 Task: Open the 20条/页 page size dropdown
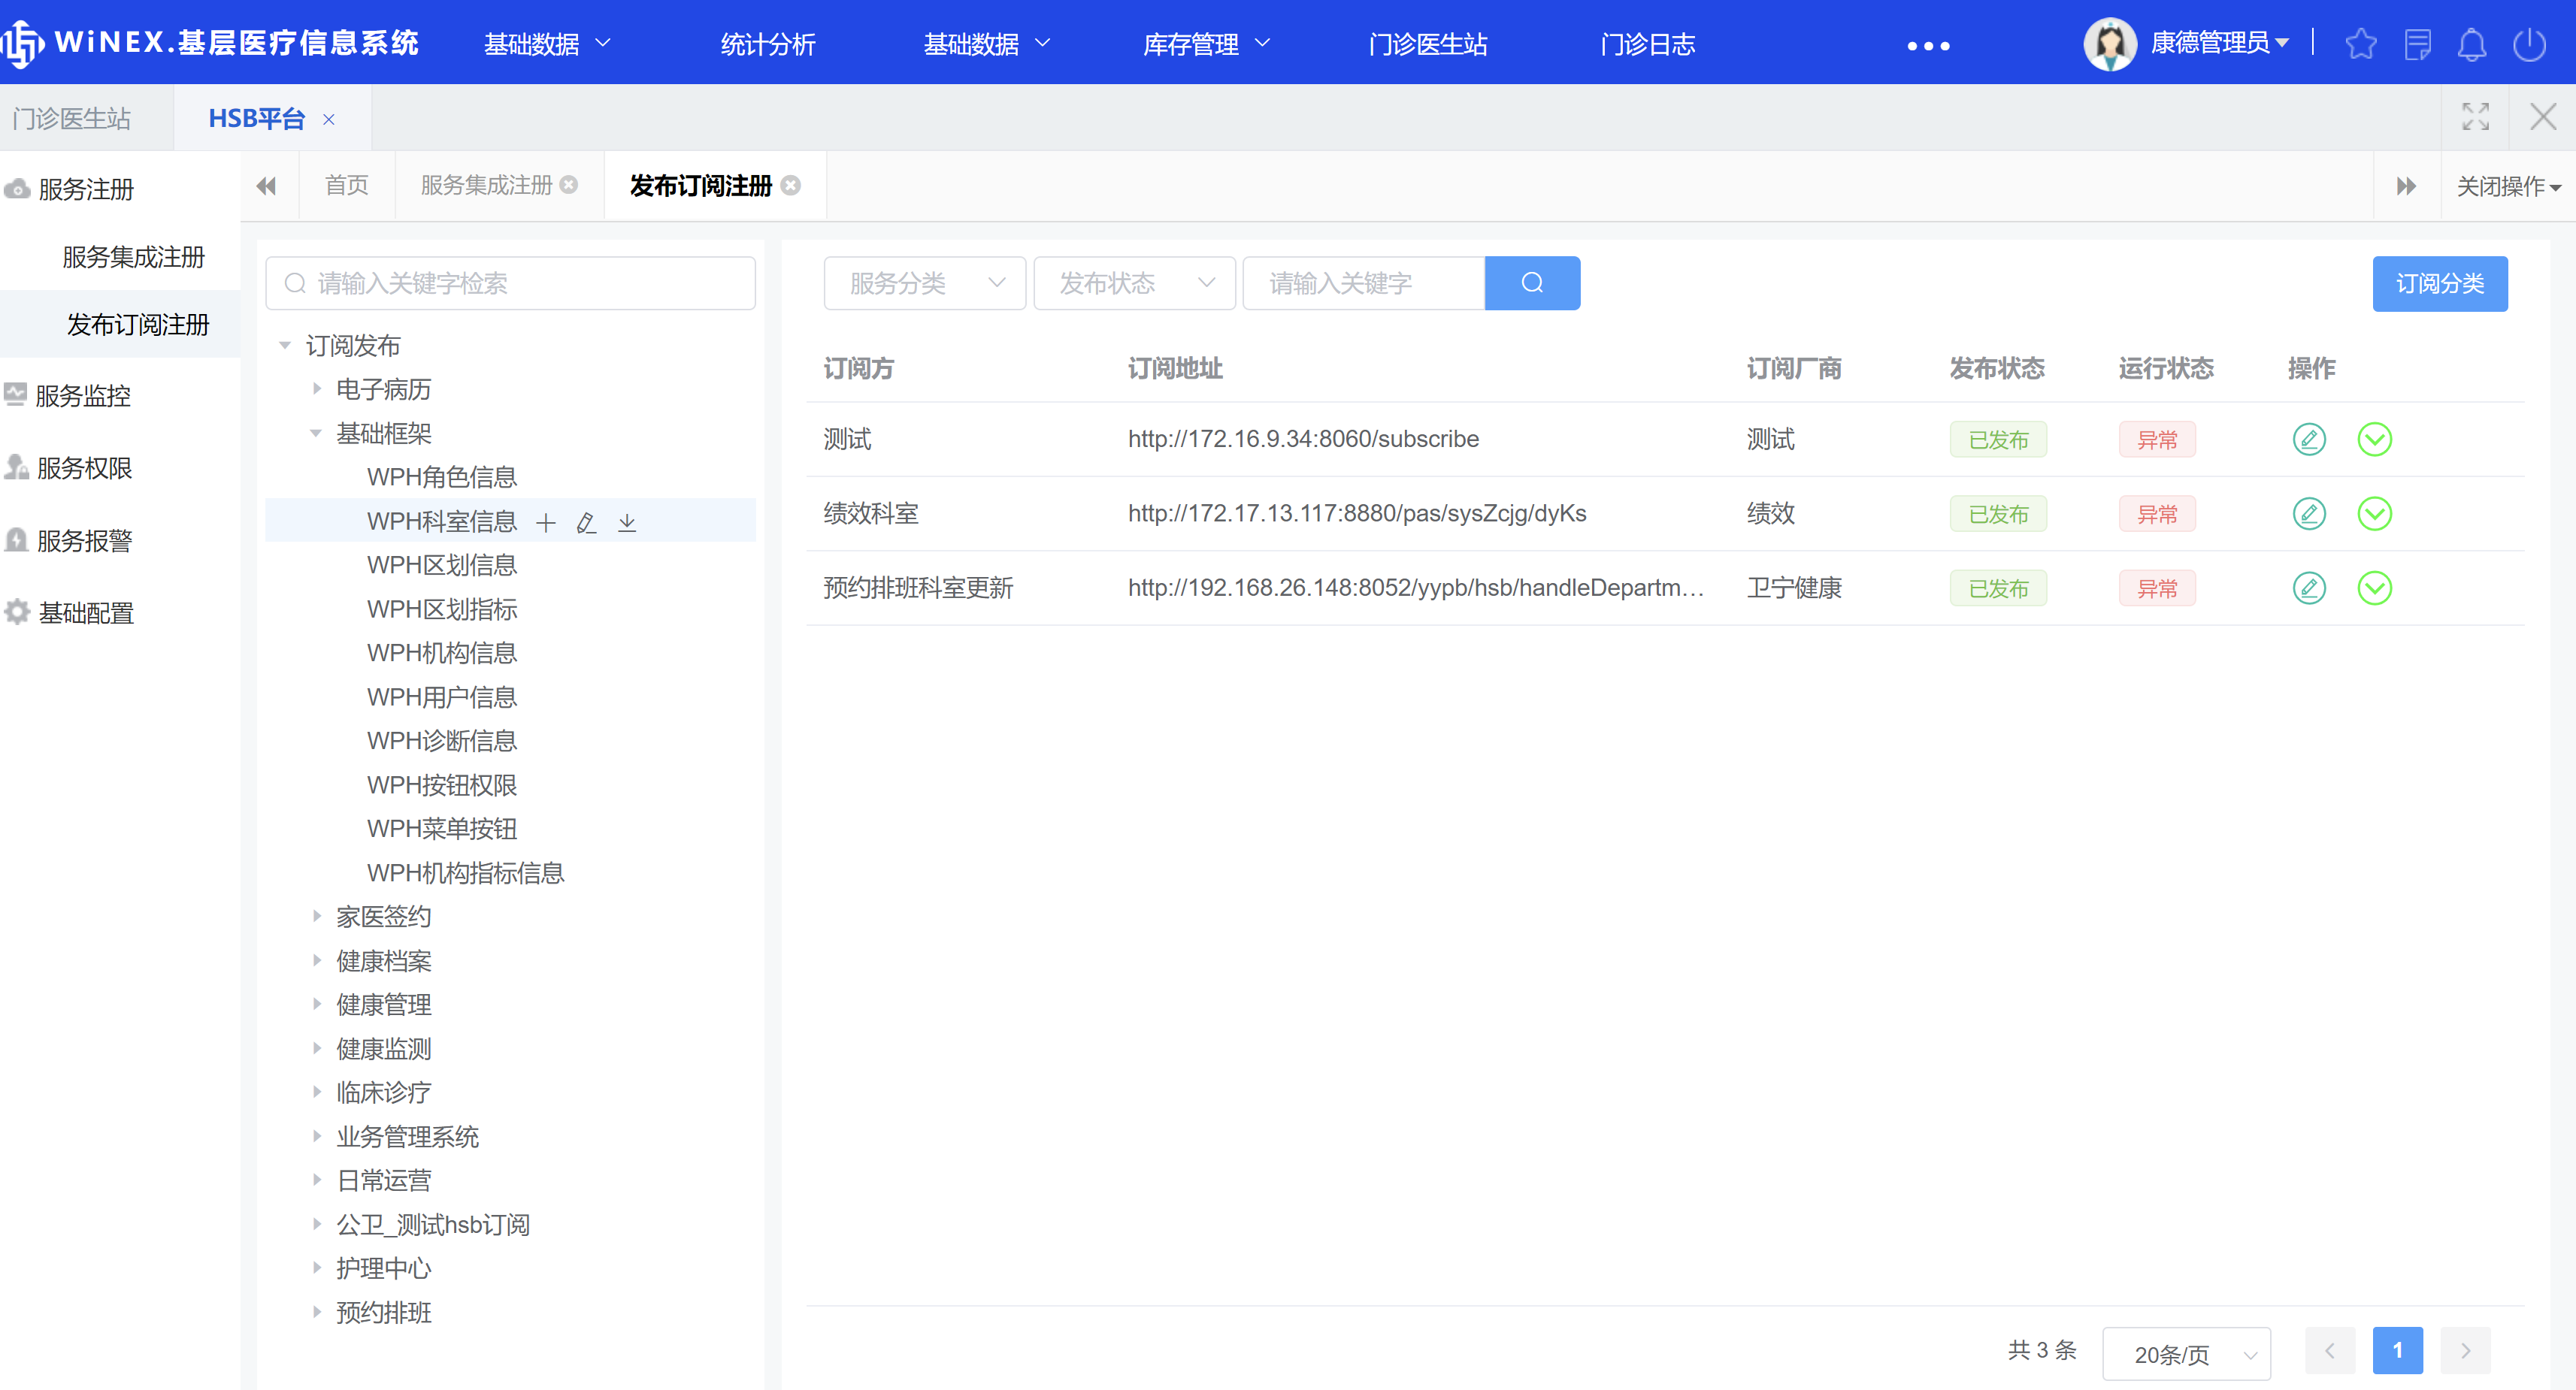pyautogui.click(x=2186, y=1354)
